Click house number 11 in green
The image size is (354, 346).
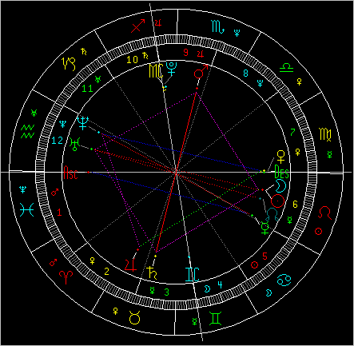click(x=87, y=89)
